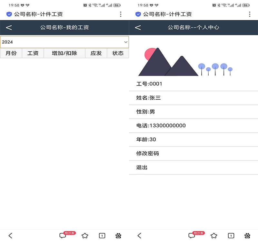Image resolution: width=258 pixels, height=242 pixels.
Task: Tap the comment icon with 抢沙发 badge on right screen
Action: [x=191, y=235]
